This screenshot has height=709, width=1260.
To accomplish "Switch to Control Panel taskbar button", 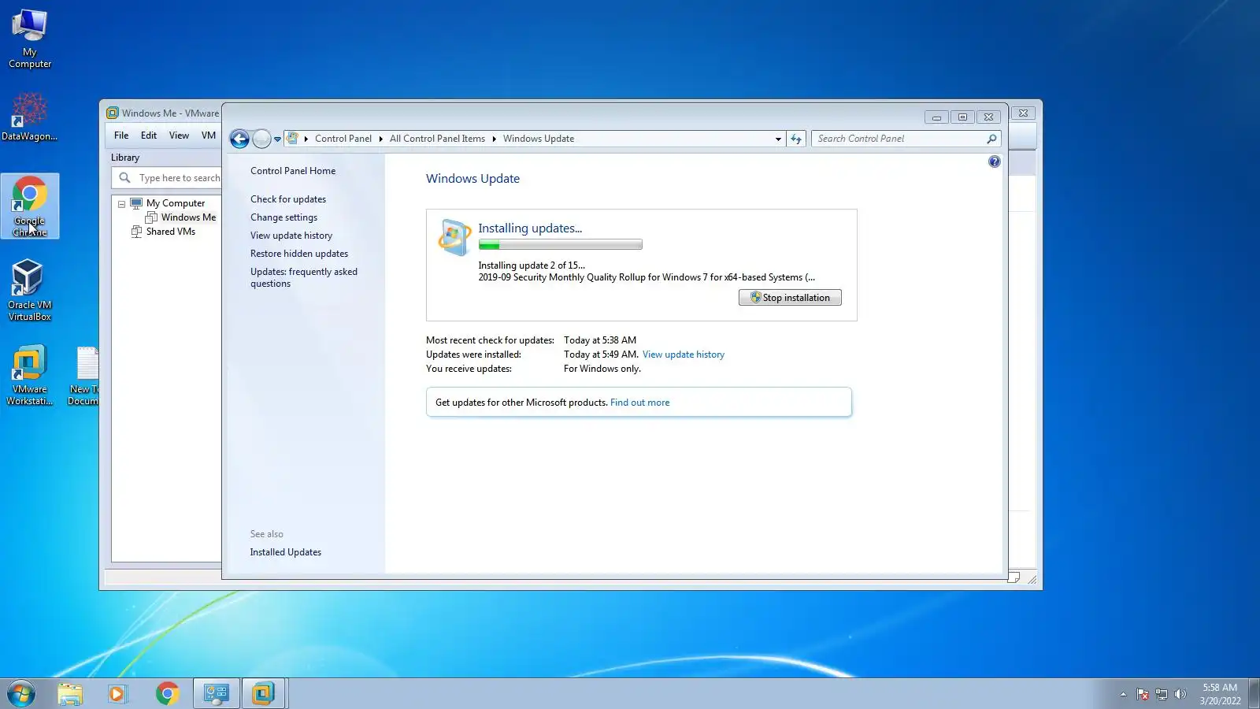I will click(217, 693).
